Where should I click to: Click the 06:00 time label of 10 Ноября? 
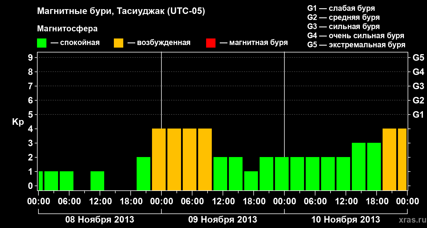click(x=315, y=201)
